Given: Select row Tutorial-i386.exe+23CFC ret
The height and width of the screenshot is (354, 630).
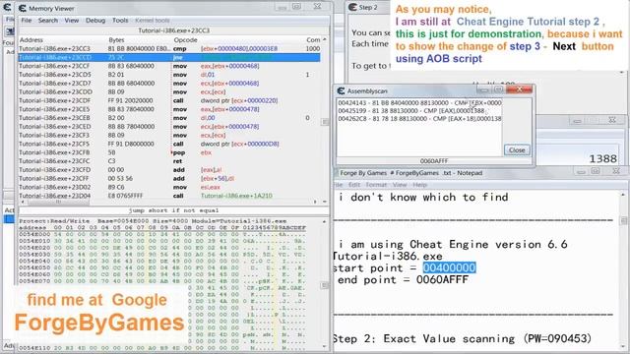Looking at the screenshot, I should pos(169,161).
